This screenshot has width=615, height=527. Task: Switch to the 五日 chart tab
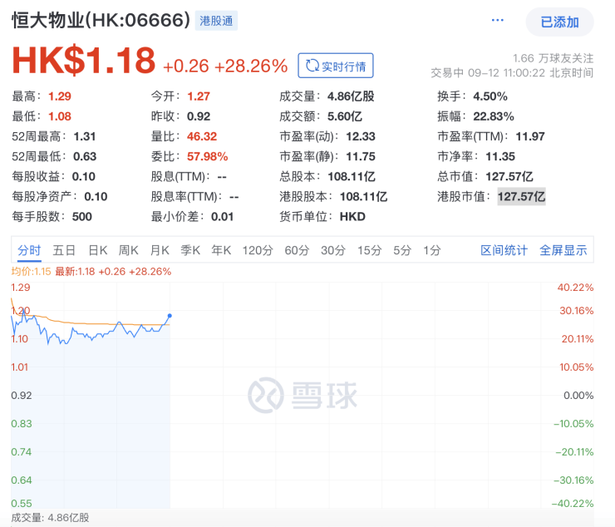click(64, 250)
